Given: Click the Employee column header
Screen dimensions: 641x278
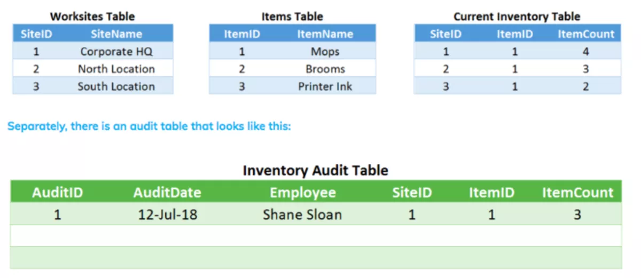Looking at the screenshot, I should tap(303, 193).
